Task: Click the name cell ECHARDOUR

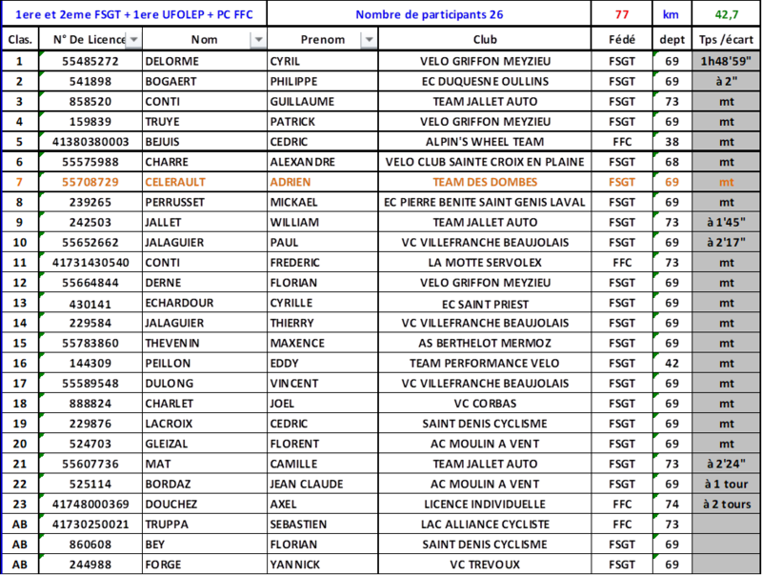Action: click(205, 303)
